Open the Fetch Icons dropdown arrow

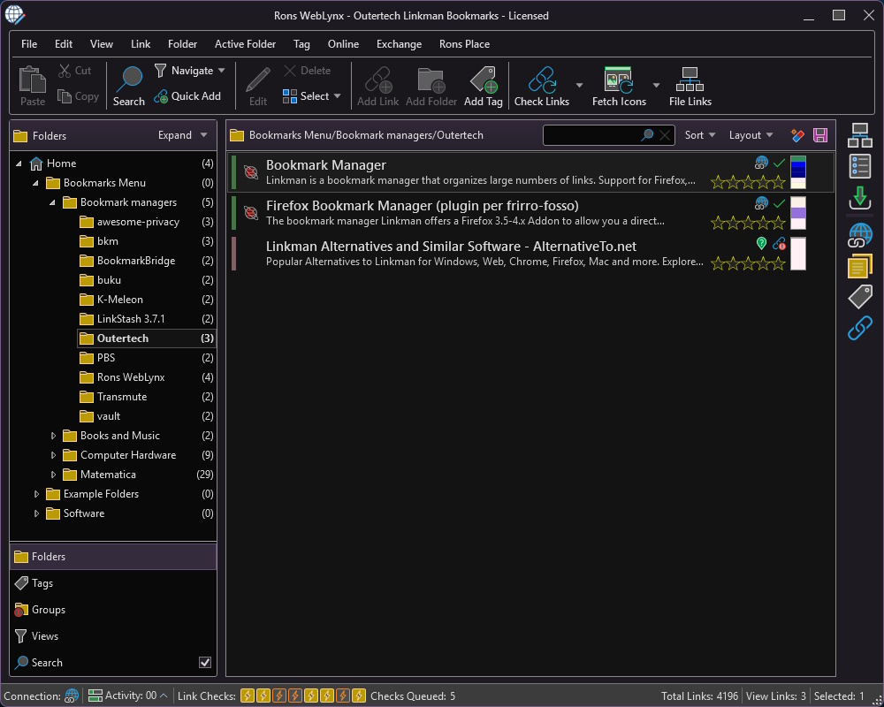tap(656, 85)
